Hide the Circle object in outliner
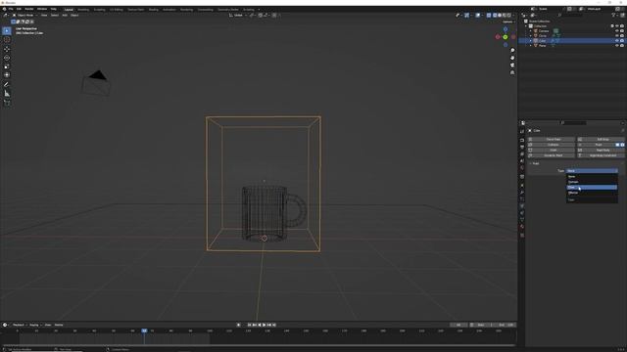627x352 pixels. pos(617,35)
